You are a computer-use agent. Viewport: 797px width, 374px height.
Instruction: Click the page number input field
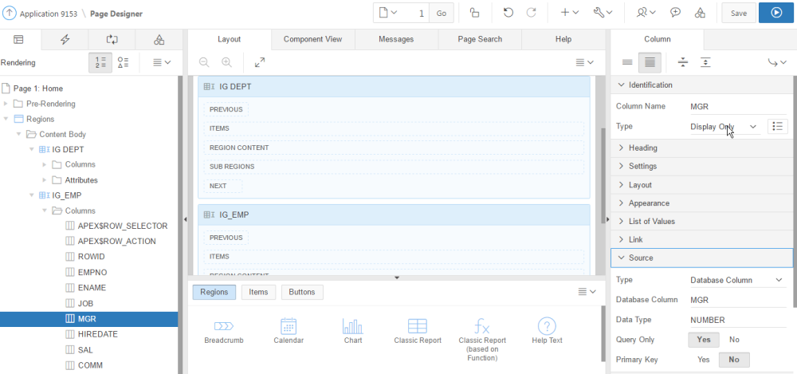point(415,14)
